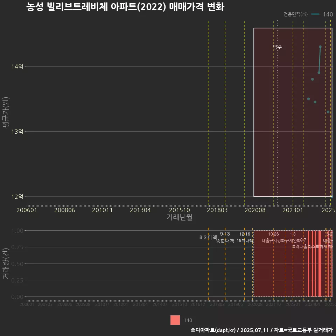Screen dimensions: 336x336
Task: Click the 8·2 대책 policy label
Action: pyautogui.click(x=208, y=237)
